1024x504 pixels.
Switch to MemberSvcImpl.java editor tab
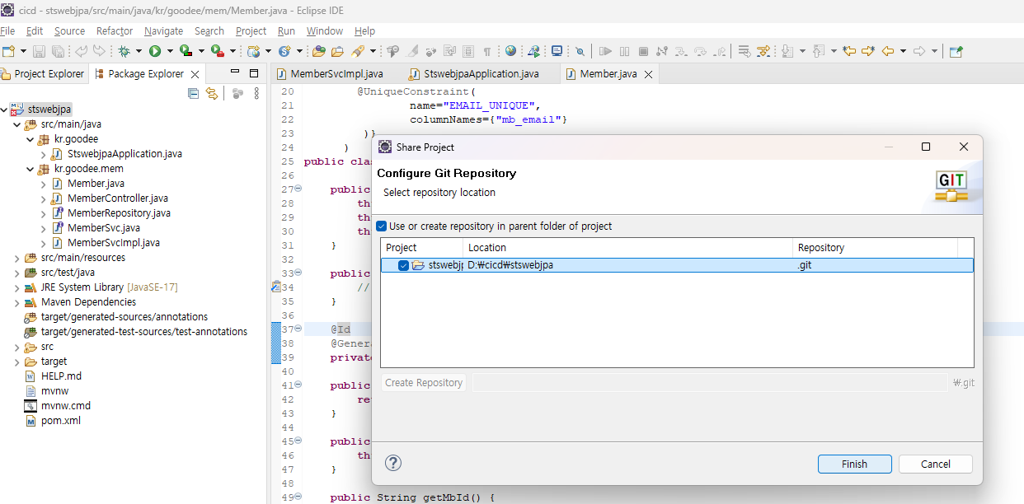(x=330, y=73)
